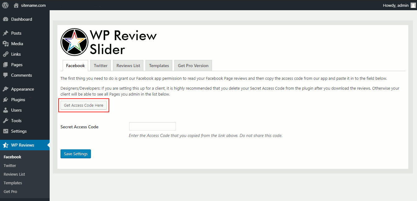Click the WP Reviews star icon
417x201 pixels.
[x=6, y=145]
